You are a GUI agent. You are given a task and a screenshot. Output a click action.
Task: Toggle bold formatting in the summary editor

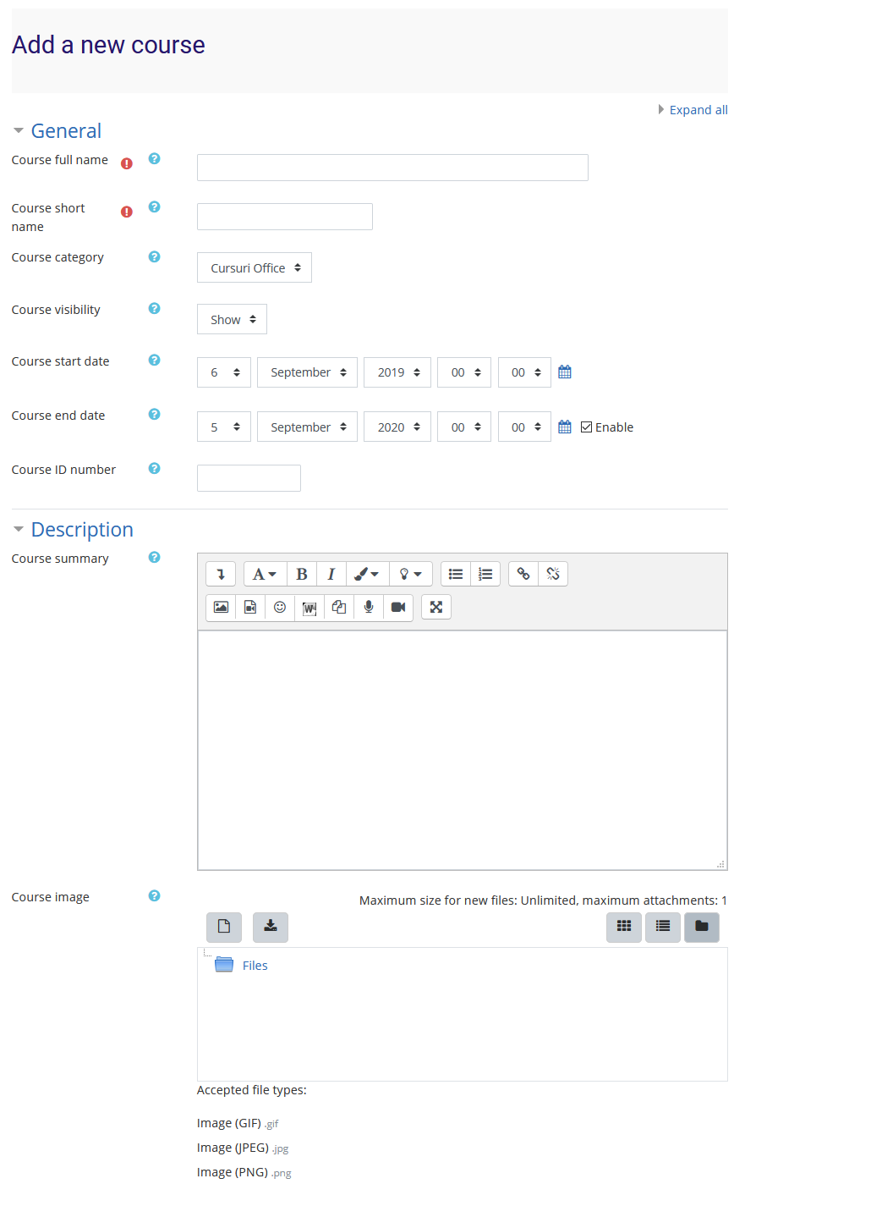click(x=301, y=574)
